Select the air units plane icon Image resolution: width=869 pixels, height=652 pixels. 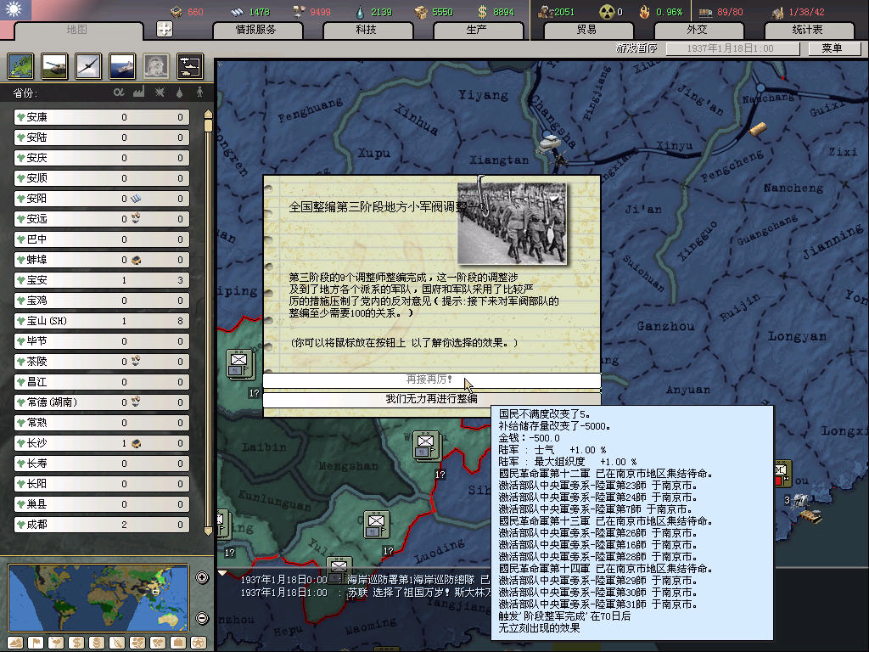[88, 66]
